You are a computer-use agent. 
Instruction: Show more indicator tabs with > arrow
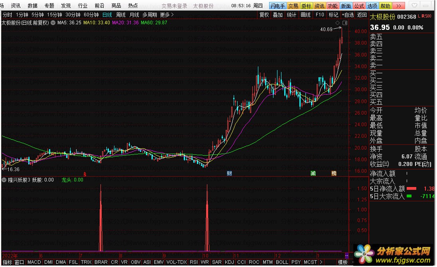pyautogui.click(x=321, y=262)
